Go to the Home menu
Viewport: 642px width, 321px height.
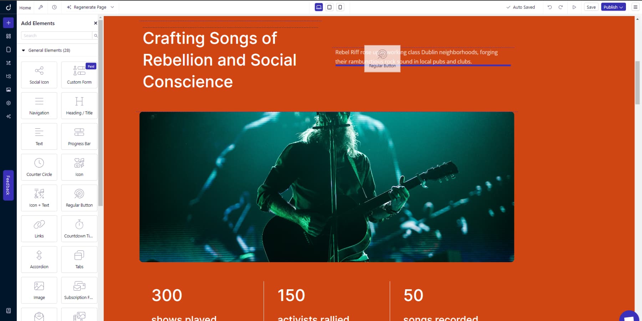click(x=25, y=7)
